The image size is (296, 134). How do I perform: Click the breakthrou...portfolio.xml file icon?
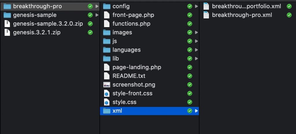tap(206, 6)
